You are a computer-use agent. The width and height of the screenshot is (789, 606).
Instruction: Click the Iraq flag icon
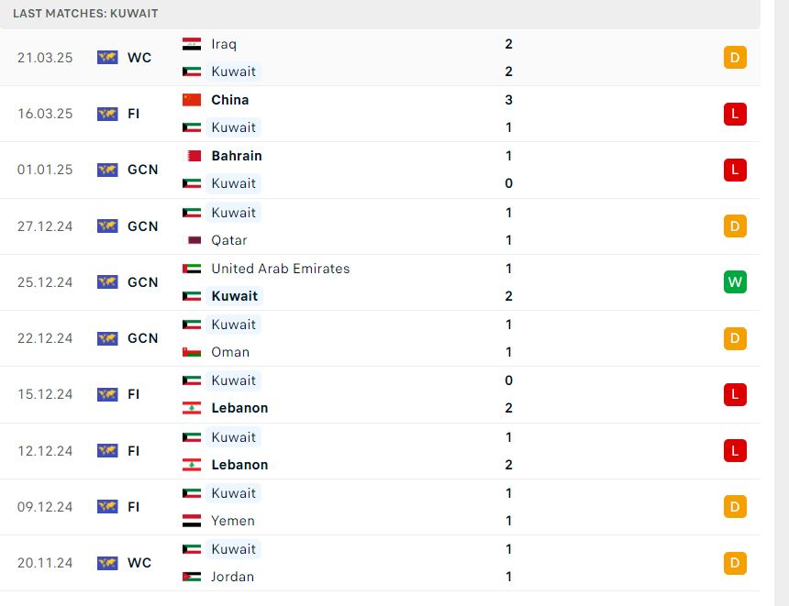point(191,44)
